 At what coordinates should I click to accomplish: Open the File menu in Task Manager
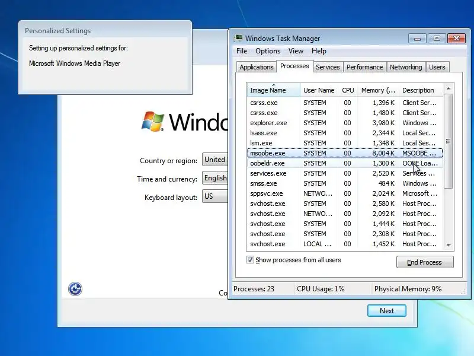pos(242,51)
